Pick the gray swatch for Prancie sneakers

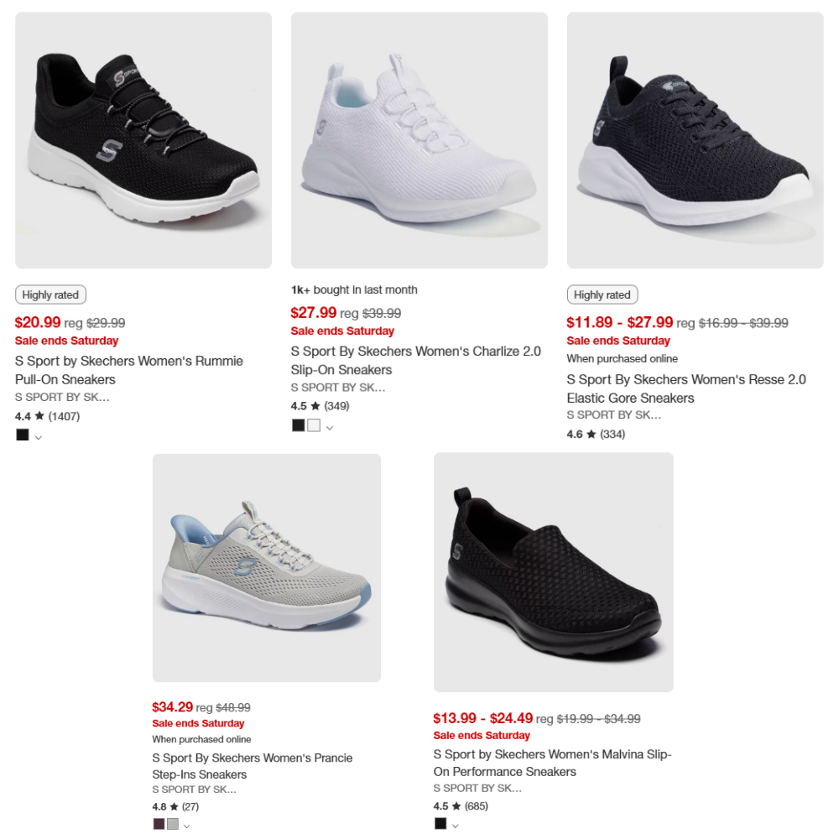pos(173,824)
